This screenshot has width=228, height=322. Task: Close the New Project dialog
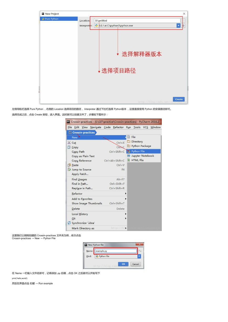pyautogui.click(x=184, y=14)
